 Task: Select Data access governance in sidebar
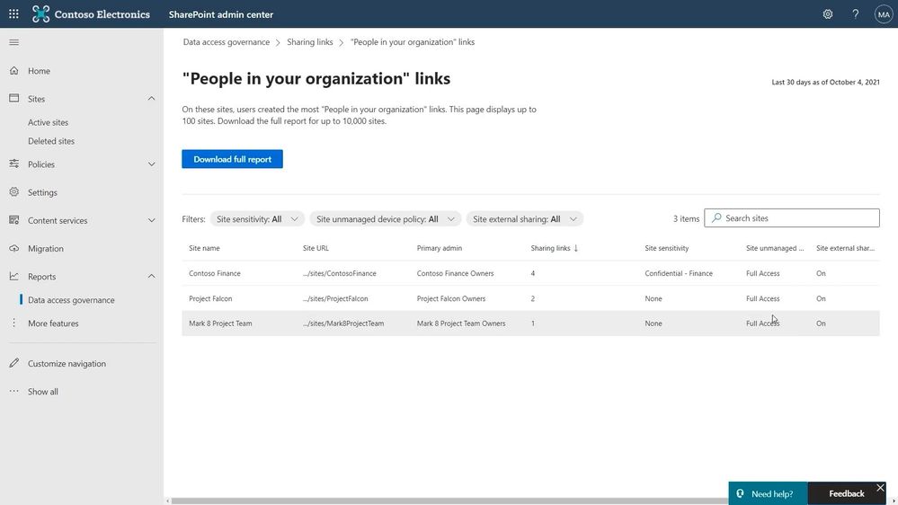pos(71,300)
